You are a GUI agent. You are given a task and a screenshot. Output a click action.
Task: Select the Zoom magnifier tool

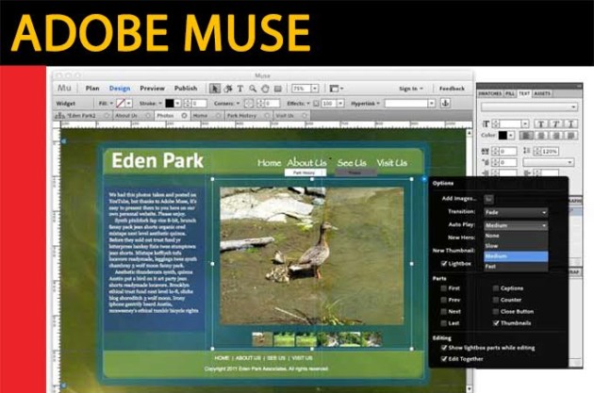coord(253,89)
